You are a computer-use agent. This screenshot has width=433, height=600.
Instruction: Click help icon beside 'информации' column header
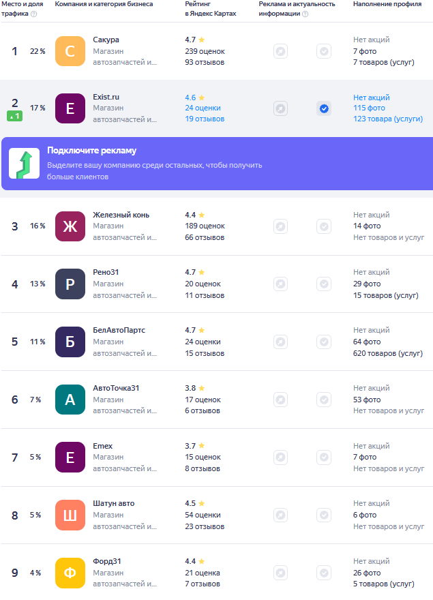(305, 14)
